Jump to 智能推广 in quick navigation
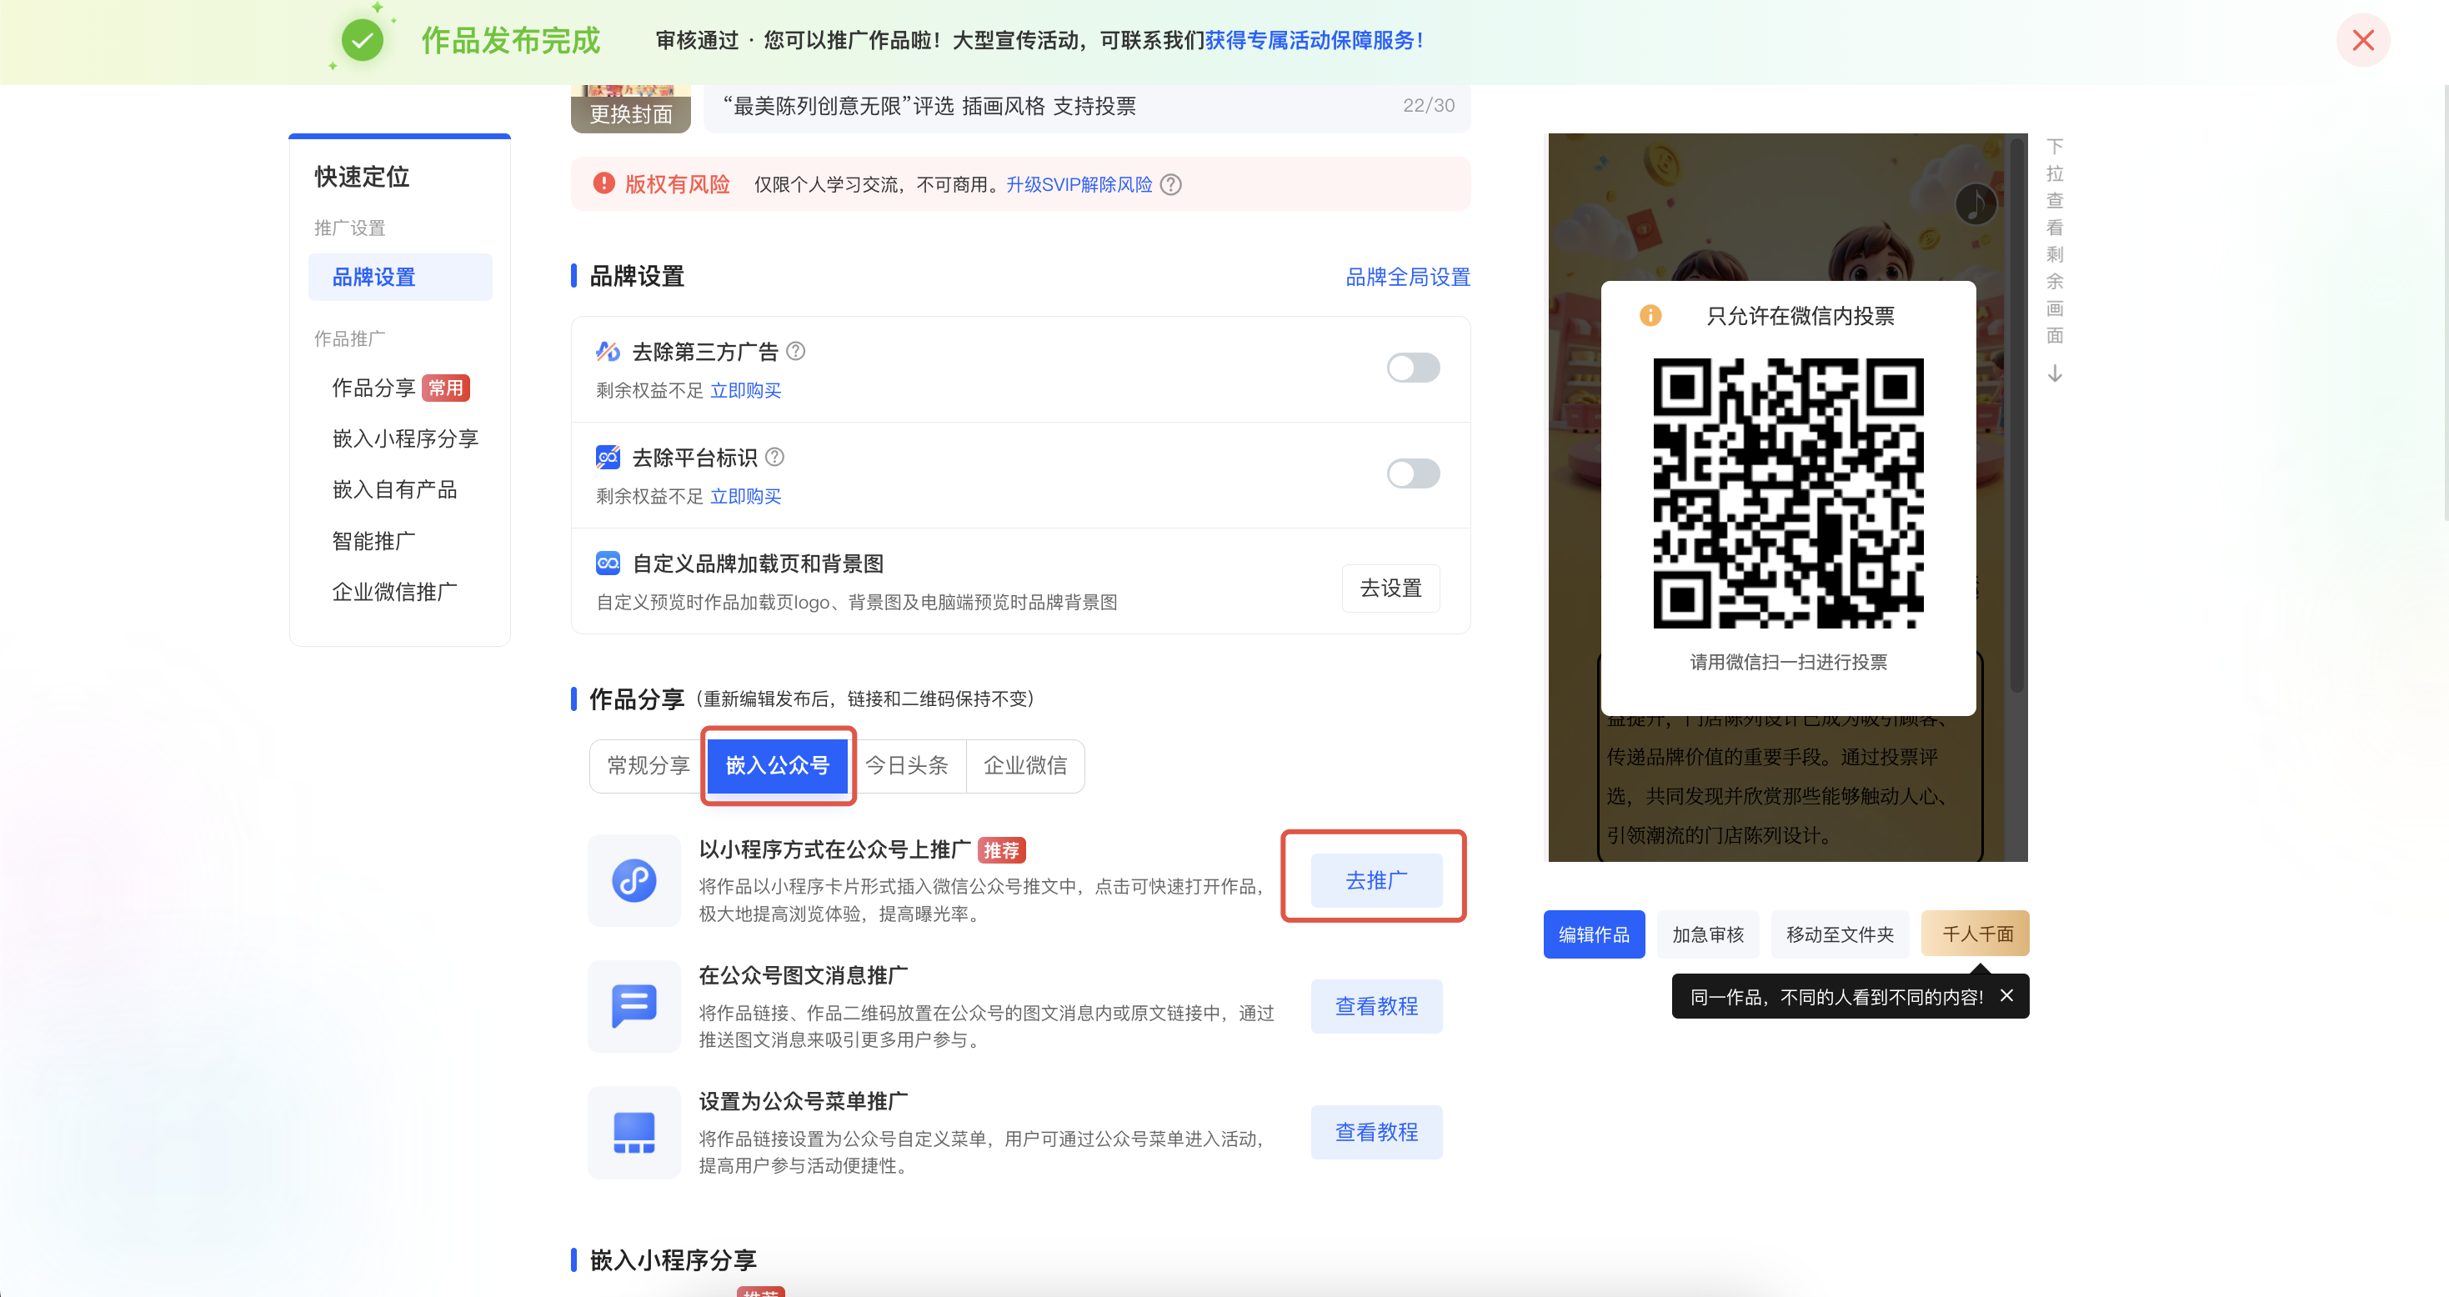The height and width of the screenshot is (1297, 2449). [x=373, y=541]
